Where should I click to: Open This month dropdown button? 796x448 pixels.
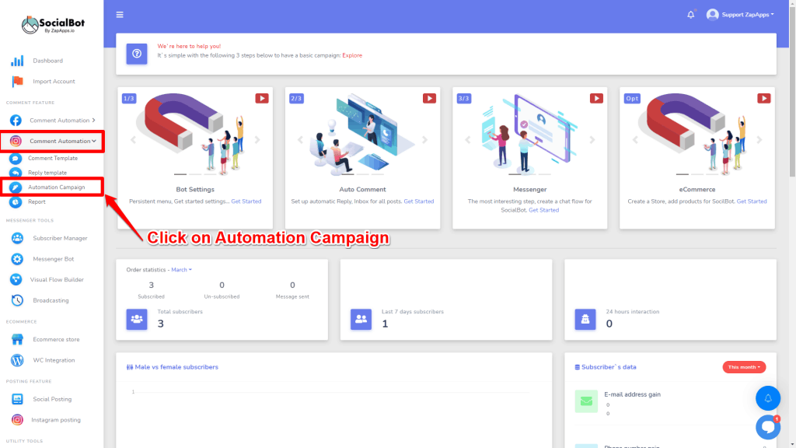coord(744,367)
